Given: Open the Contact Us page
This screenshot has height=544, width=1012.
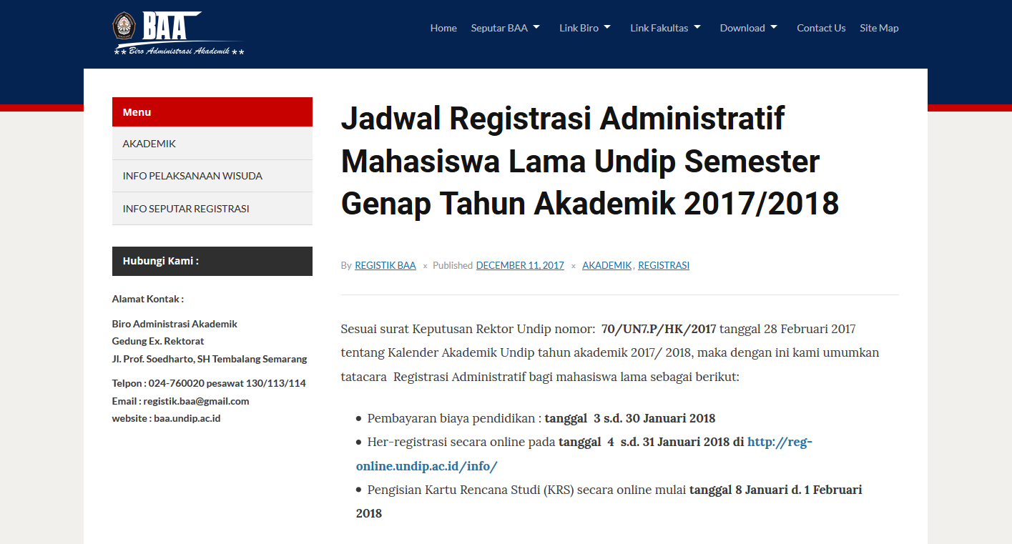Looking at the screenshot, I should pyautogui.click(x=821, y=28).
